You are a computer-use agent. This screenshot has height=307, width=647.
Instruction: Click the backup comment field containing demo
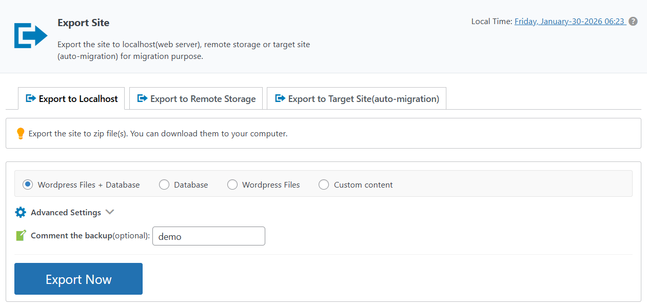(x=209, y=236)
